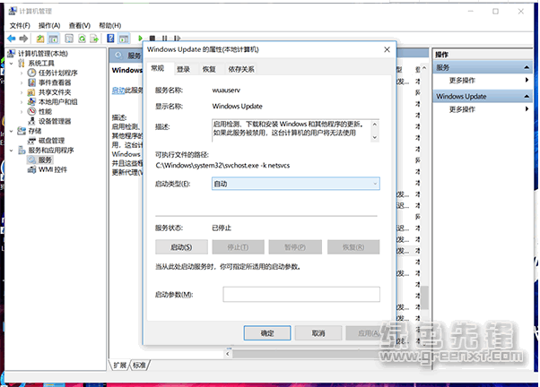This screenshot has height=387, width=540.
Task: Click the wuauserv service name text
Action: pos(226,90)
